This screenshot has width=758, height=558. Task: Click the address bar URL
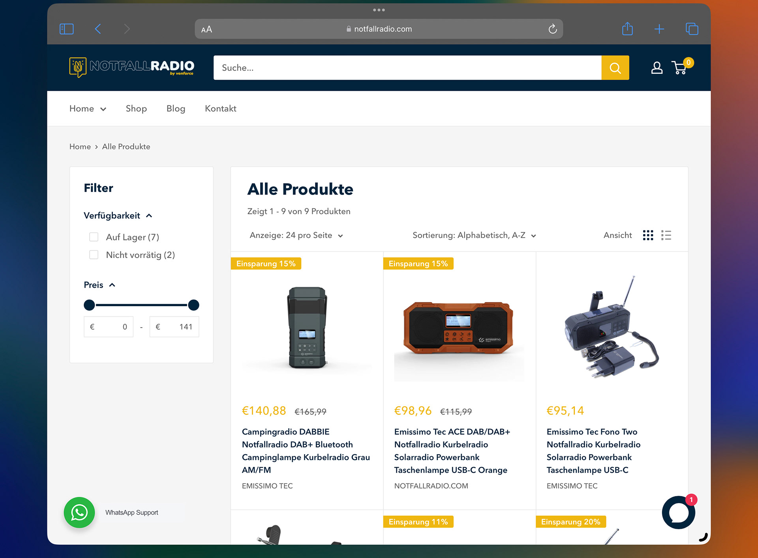pyautogui.click(x=379, y=29)
